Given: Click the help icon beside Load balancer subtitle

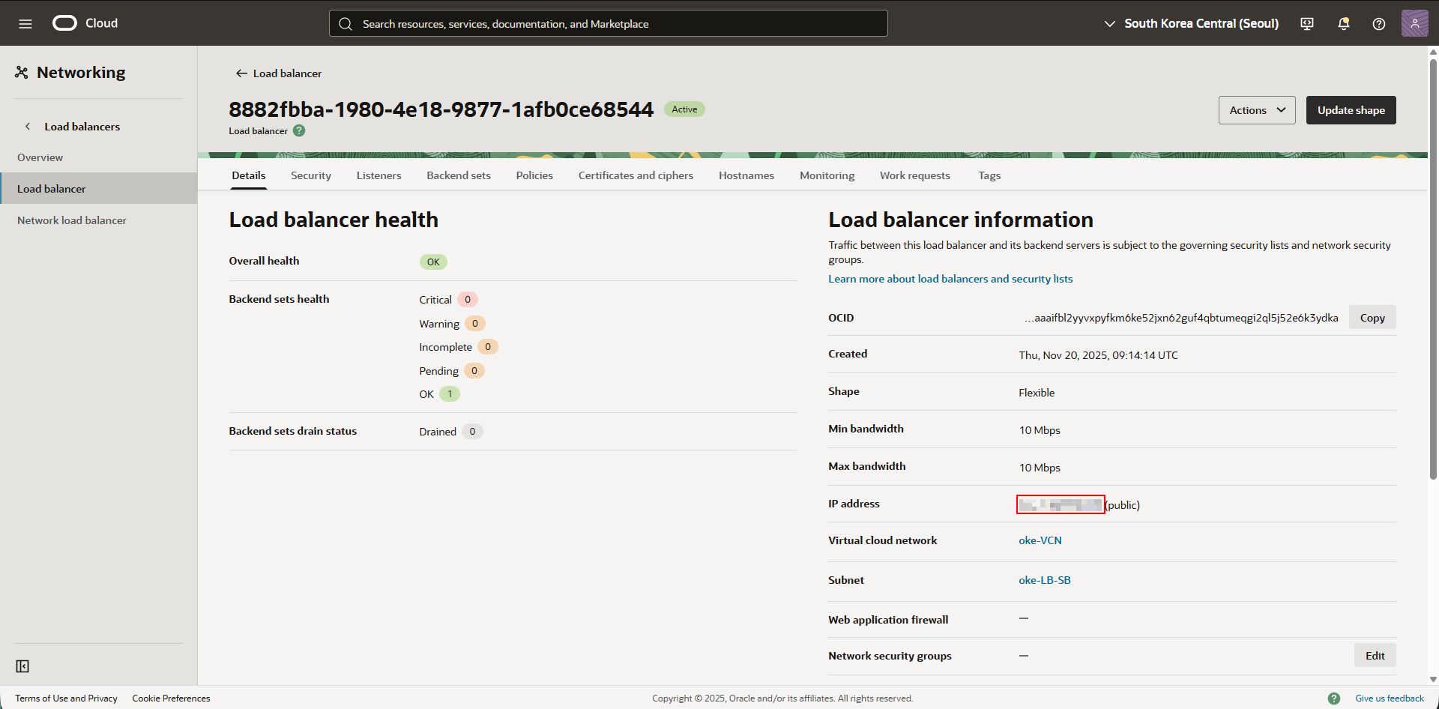Looking at the screenshot, I should (299, 131).
